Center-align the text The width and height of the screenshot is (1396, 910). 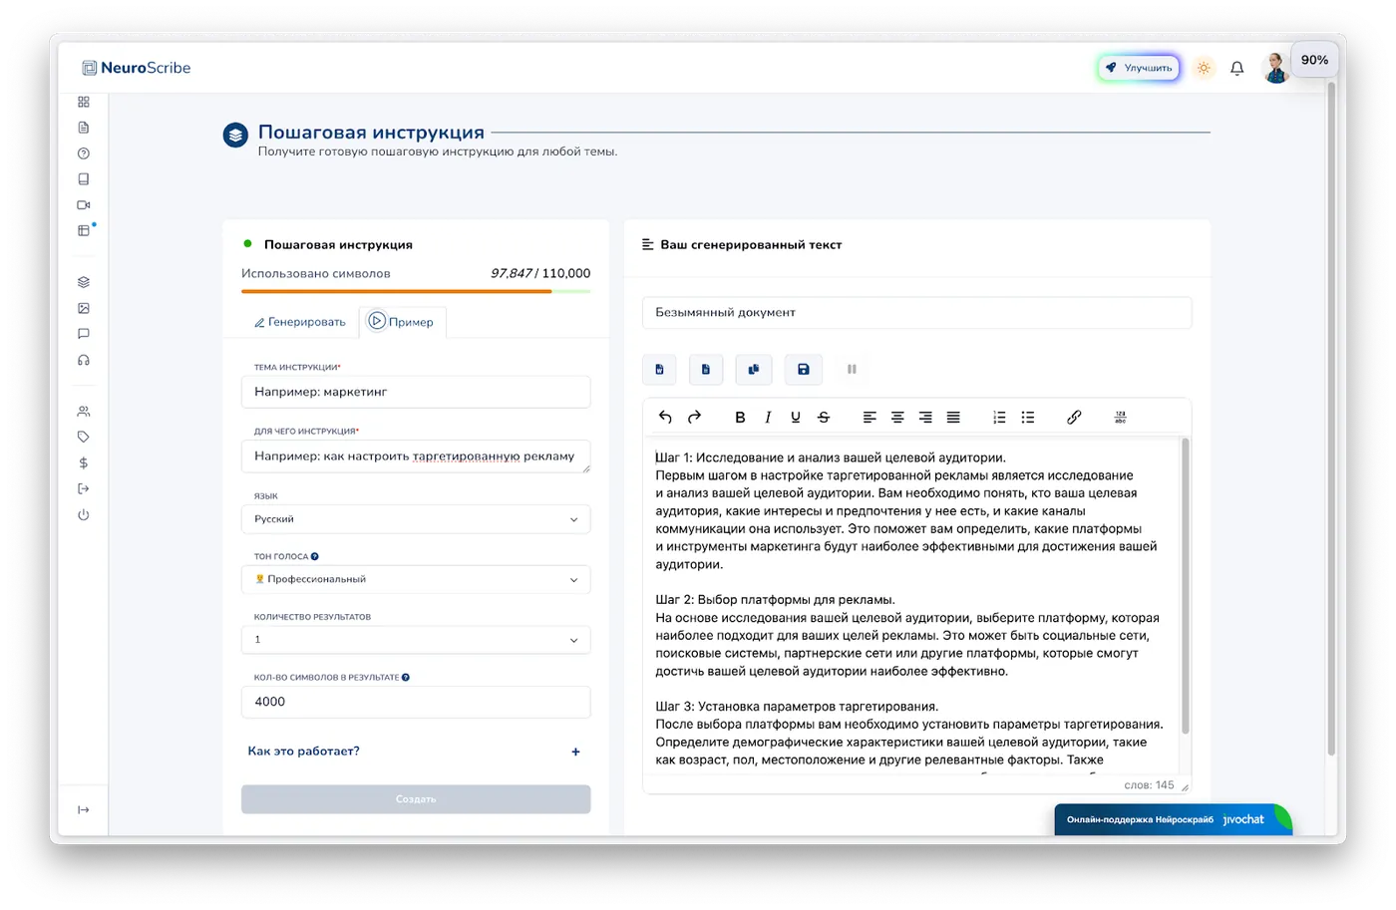coord(897,418)
